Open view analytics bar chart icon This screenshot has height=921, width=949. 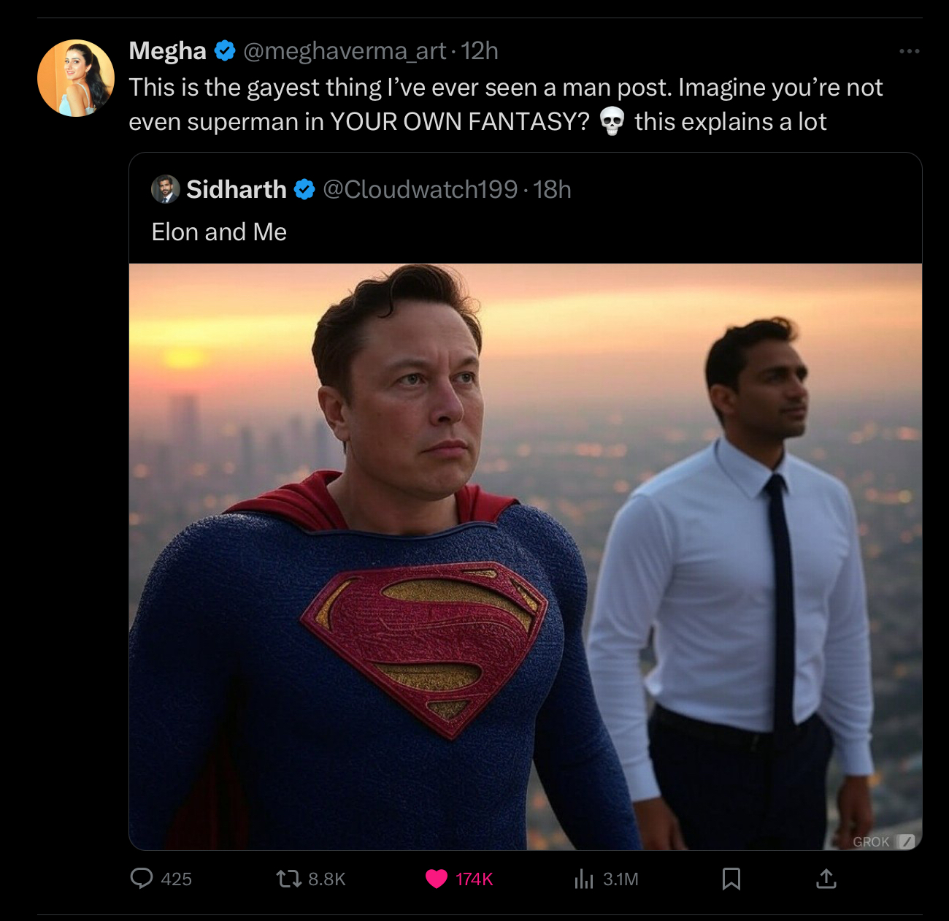coord(584,879)
